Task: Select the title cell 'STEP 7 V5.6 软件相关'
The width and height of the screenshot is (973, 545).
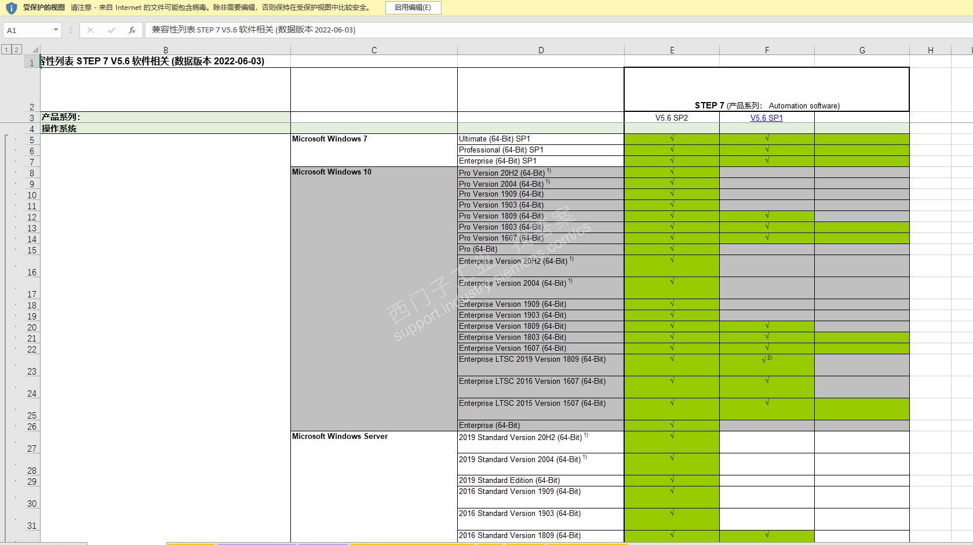Action: click(165, 61)
